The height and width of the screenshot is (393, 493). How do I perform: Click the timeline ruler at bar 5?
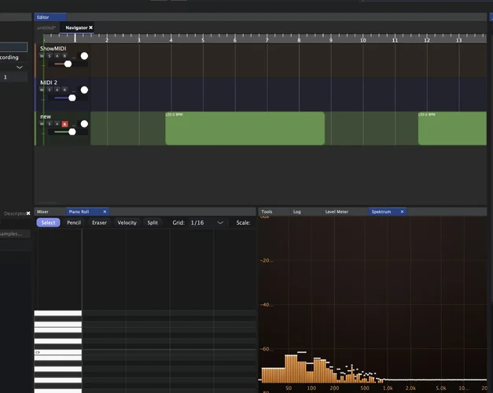pos(203,39)
